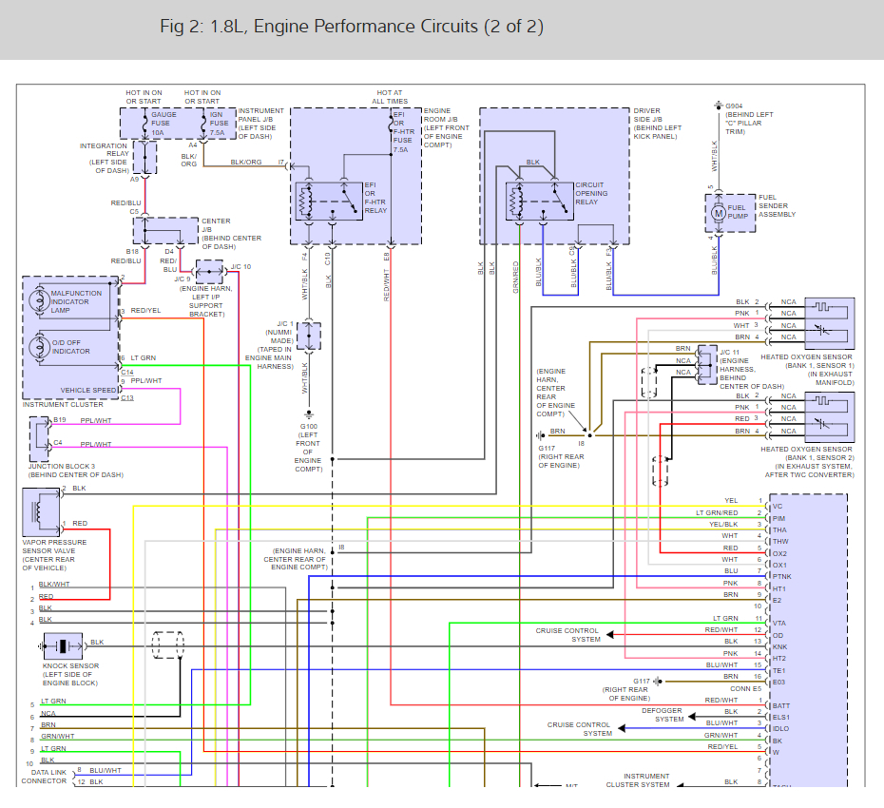Select the GAUGE fuse 10A symbol
The image size is (884, 808).
(145, 124)
